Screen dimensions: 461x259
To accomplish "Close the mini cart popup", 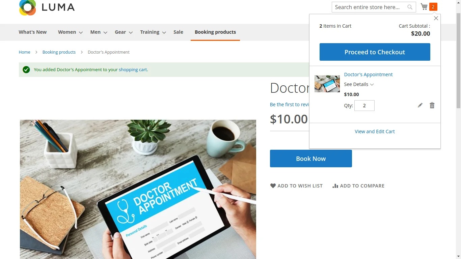I will click(436, 18).
